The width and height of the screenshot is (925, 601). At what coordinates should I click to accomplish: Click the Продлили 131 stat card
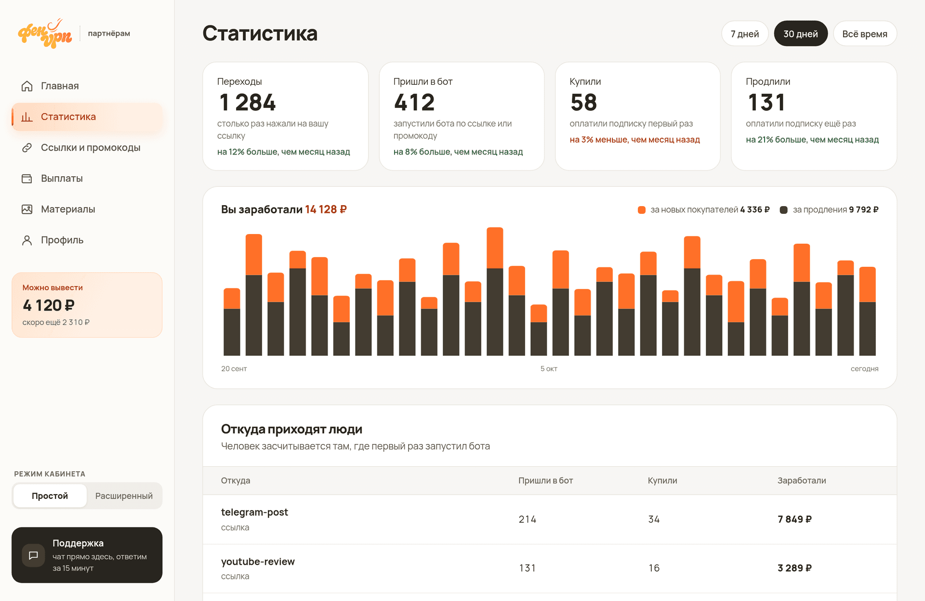click(x=814, y=116)
